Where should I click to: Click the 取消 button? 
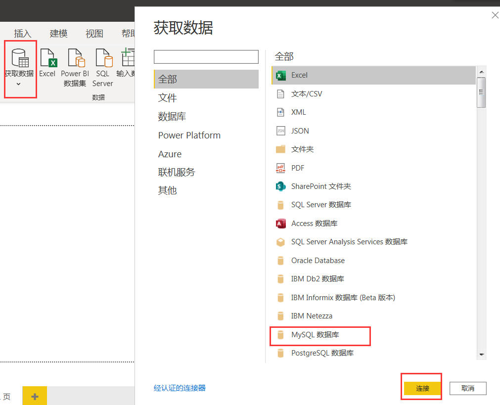[468, 388]
